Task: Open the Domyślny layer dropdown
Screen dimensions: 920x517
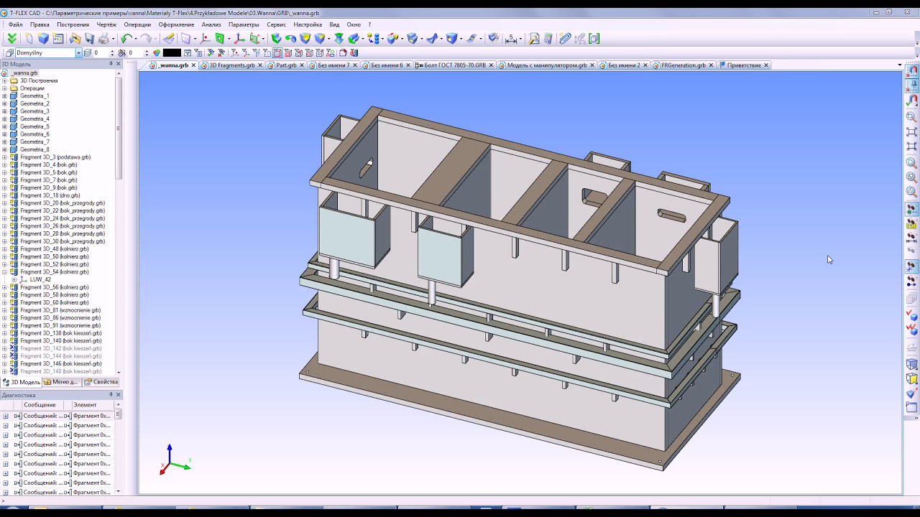Action: click(x=78, y=53)
